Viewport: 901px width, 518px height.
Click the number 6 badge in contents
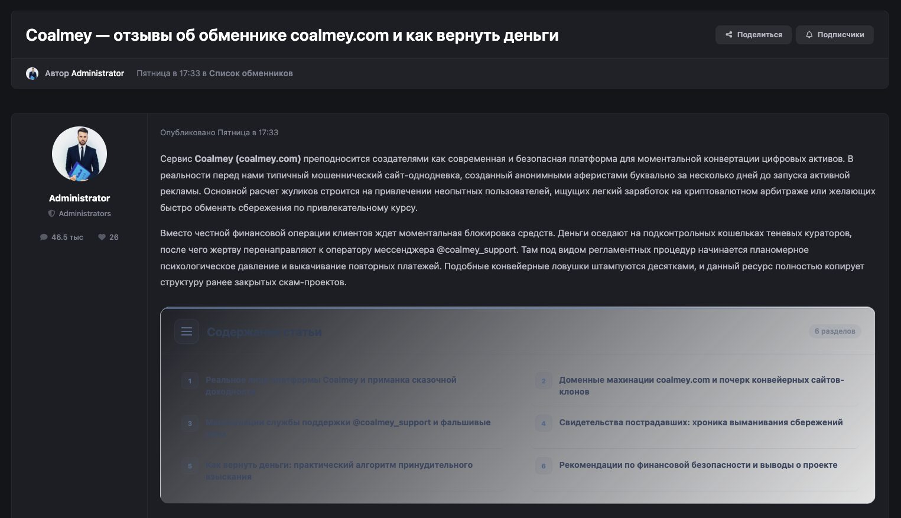[544, 466]
